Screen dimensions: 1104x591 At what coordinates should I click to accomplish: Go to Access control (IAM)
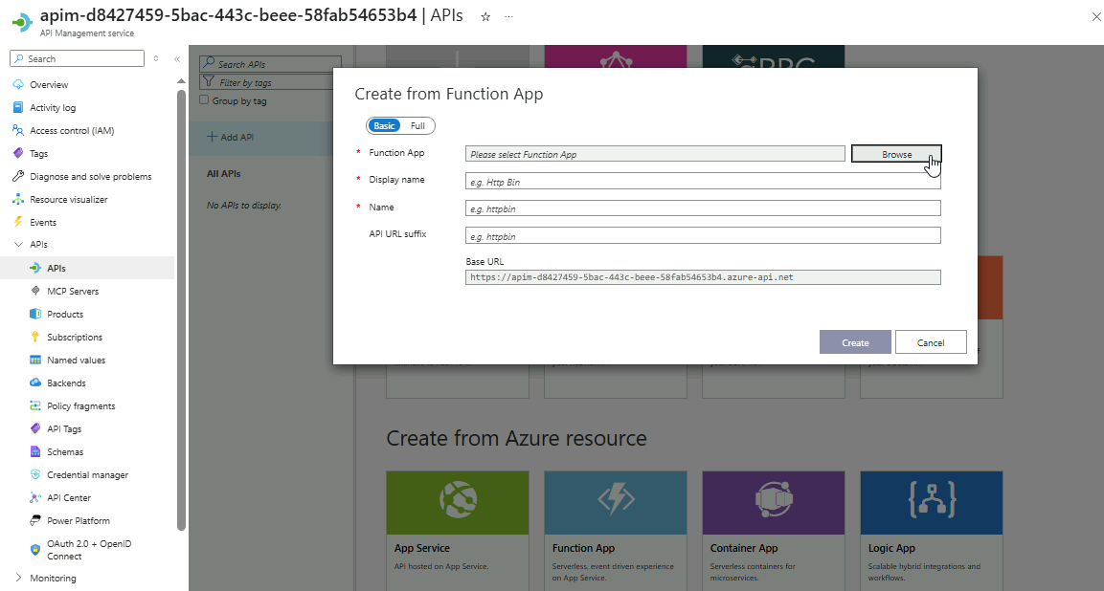(x=72, y=131)
